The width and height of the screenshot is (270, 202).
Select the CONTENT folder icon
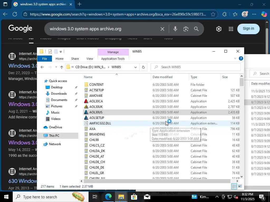tap(86, 84)
